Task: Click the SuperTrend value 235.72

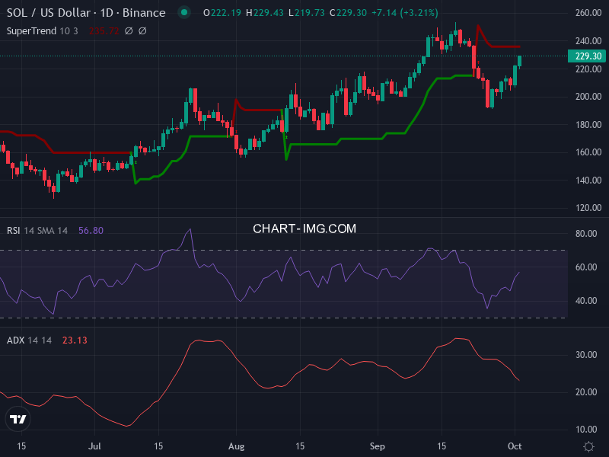Action: tap(104, 30)
